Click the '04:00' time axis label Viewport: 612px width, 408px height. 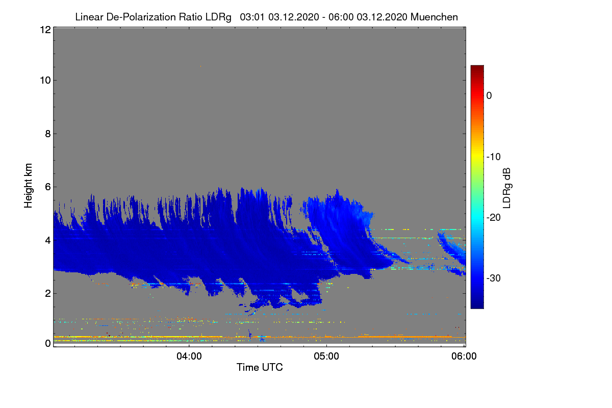[x=189, y=356]
